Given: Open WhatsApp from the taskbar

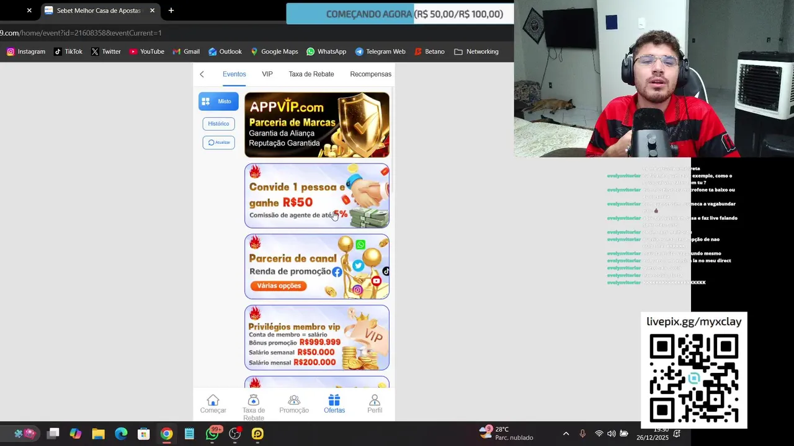Looking at the screenshot, I should click(212, 434).
